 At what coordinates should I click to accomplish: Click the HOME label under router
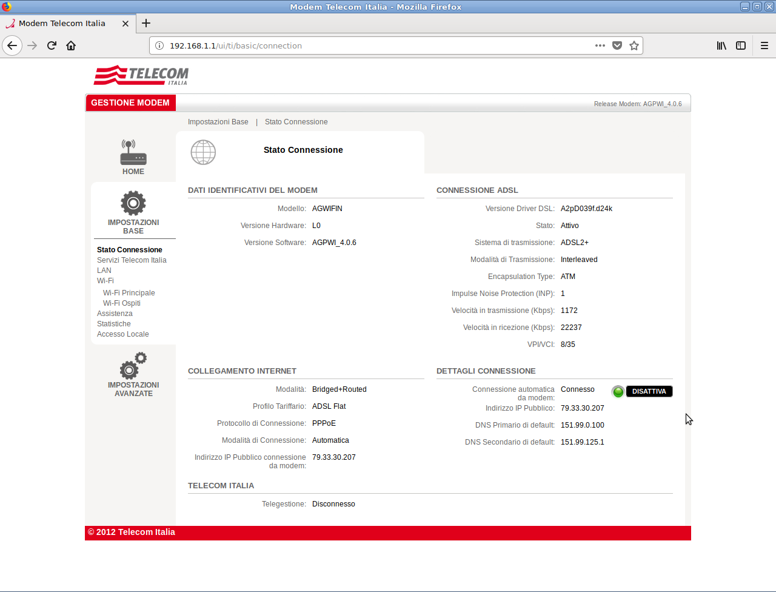(x=133, y=172)
